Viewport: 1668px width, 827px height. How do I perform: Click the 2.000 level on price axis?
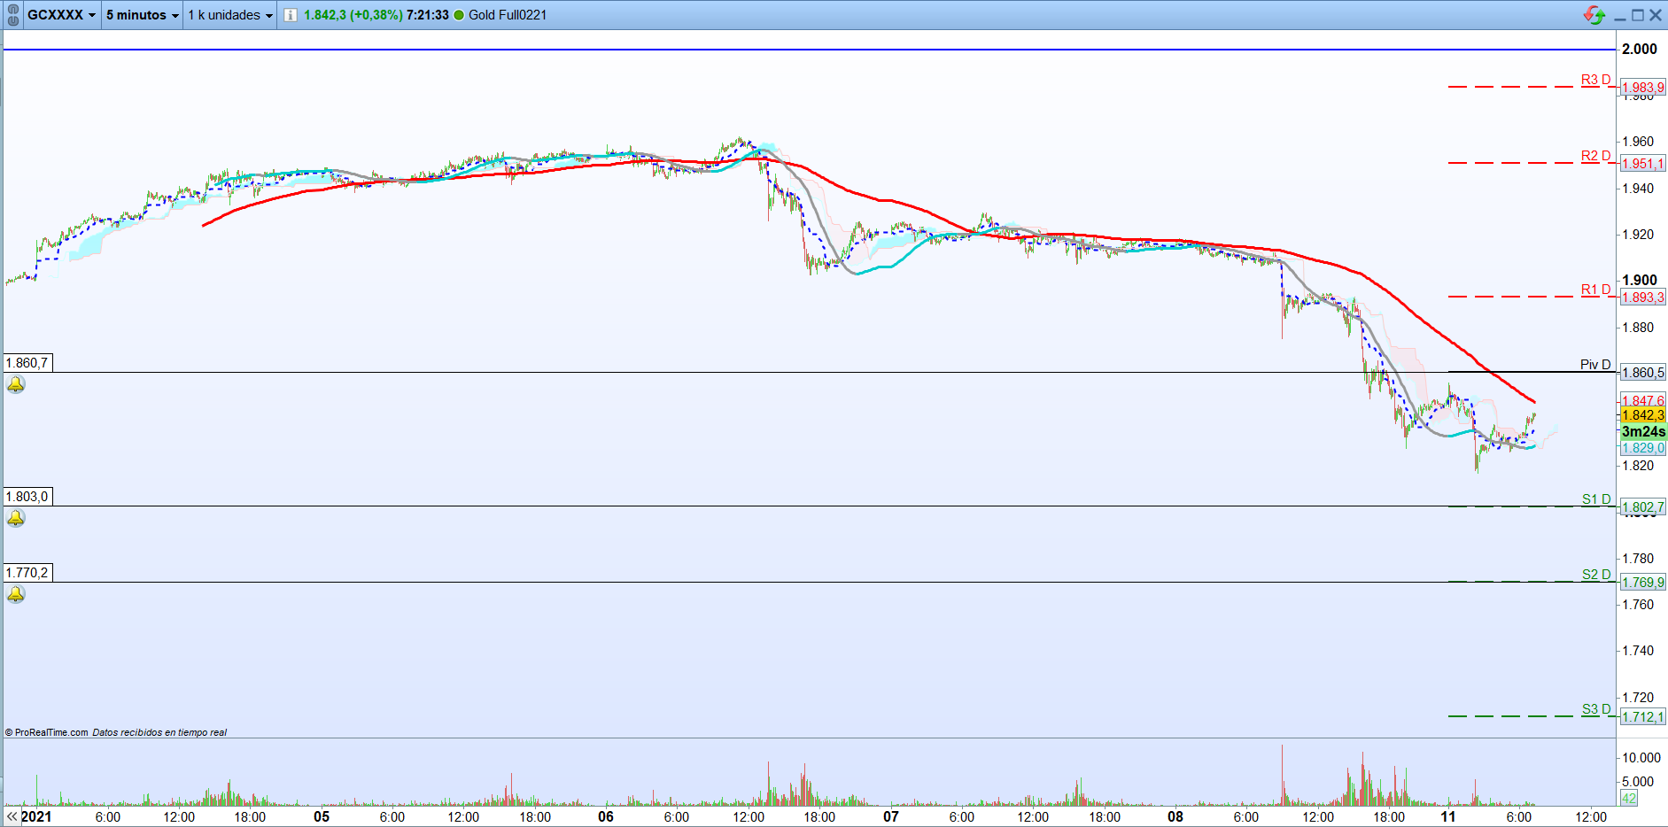click(1640, 49)
